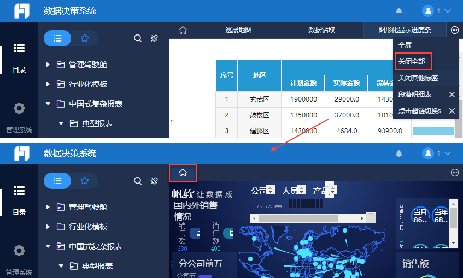This screenshot has width=463, height=278.
Task: Click more options icon in lower tab bar
Action: click(x=455, y=173)
